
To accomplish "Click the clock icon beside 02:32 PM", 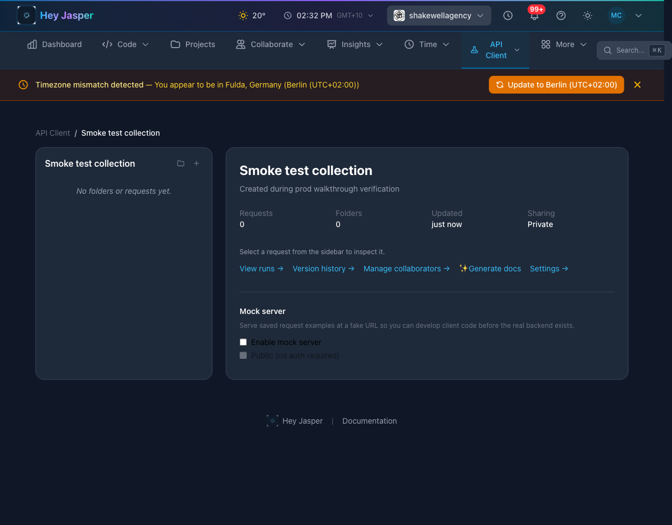I will [288, 16].
